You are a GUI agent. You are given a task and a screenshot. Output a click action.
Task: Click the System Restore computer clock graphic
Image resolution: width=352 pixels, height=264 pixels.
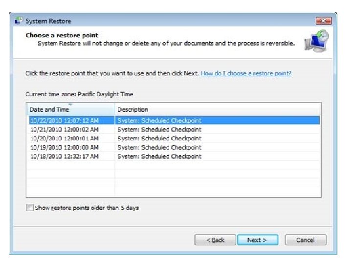tap(317, 41)
